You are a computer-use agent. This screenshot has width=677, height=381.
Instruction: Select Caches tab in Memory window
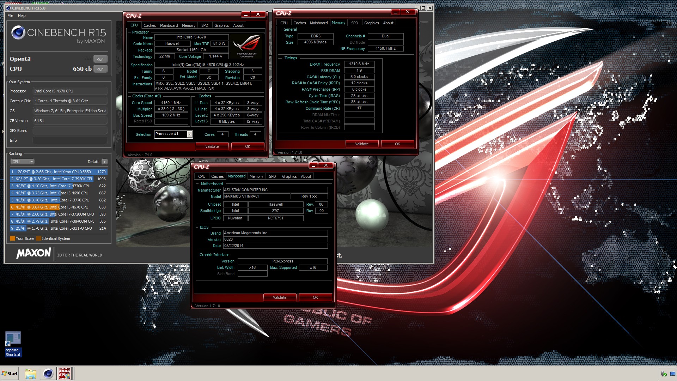[299, 23]
